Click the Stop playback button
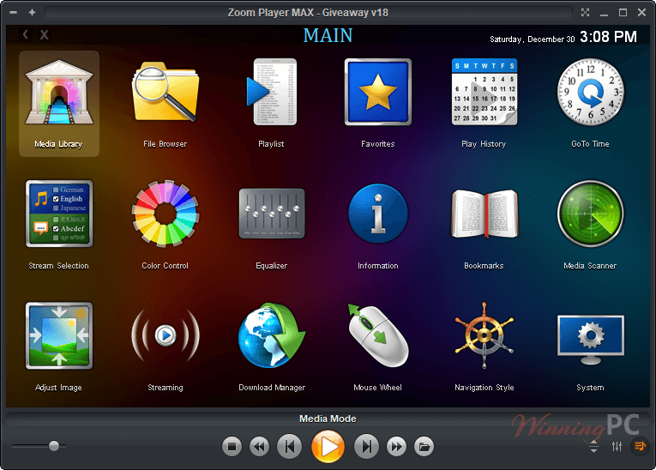Viewport: 656px width, 470px height. pos(232,447)
